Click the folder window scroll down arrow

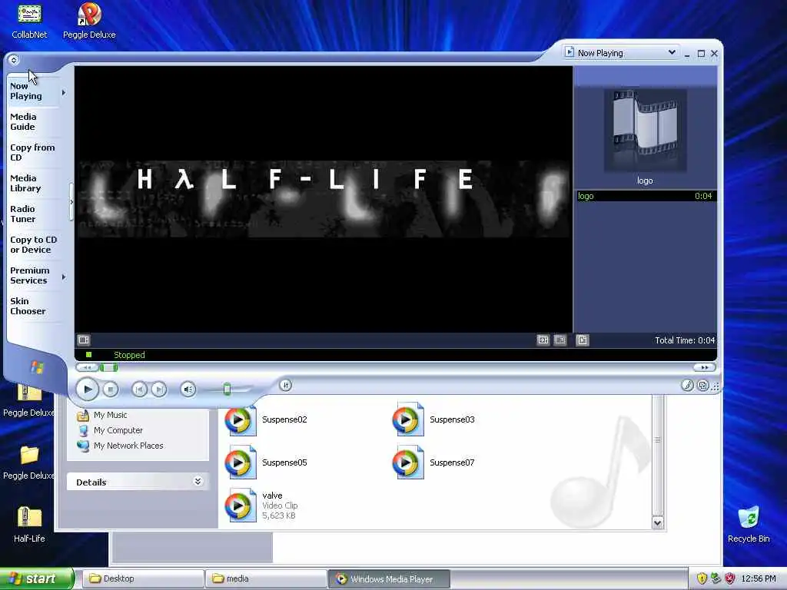tap(658, 522)
